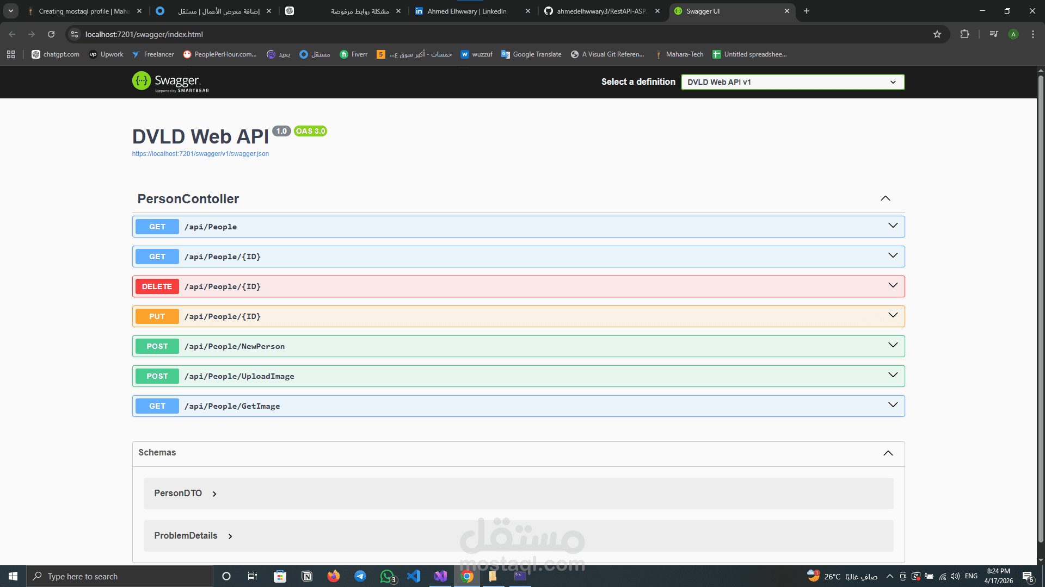Image resolution: width=1045 pixels, height=587 pixels.
Task: Open the Google Translate bookmark
Action: [x=531, y=54]
